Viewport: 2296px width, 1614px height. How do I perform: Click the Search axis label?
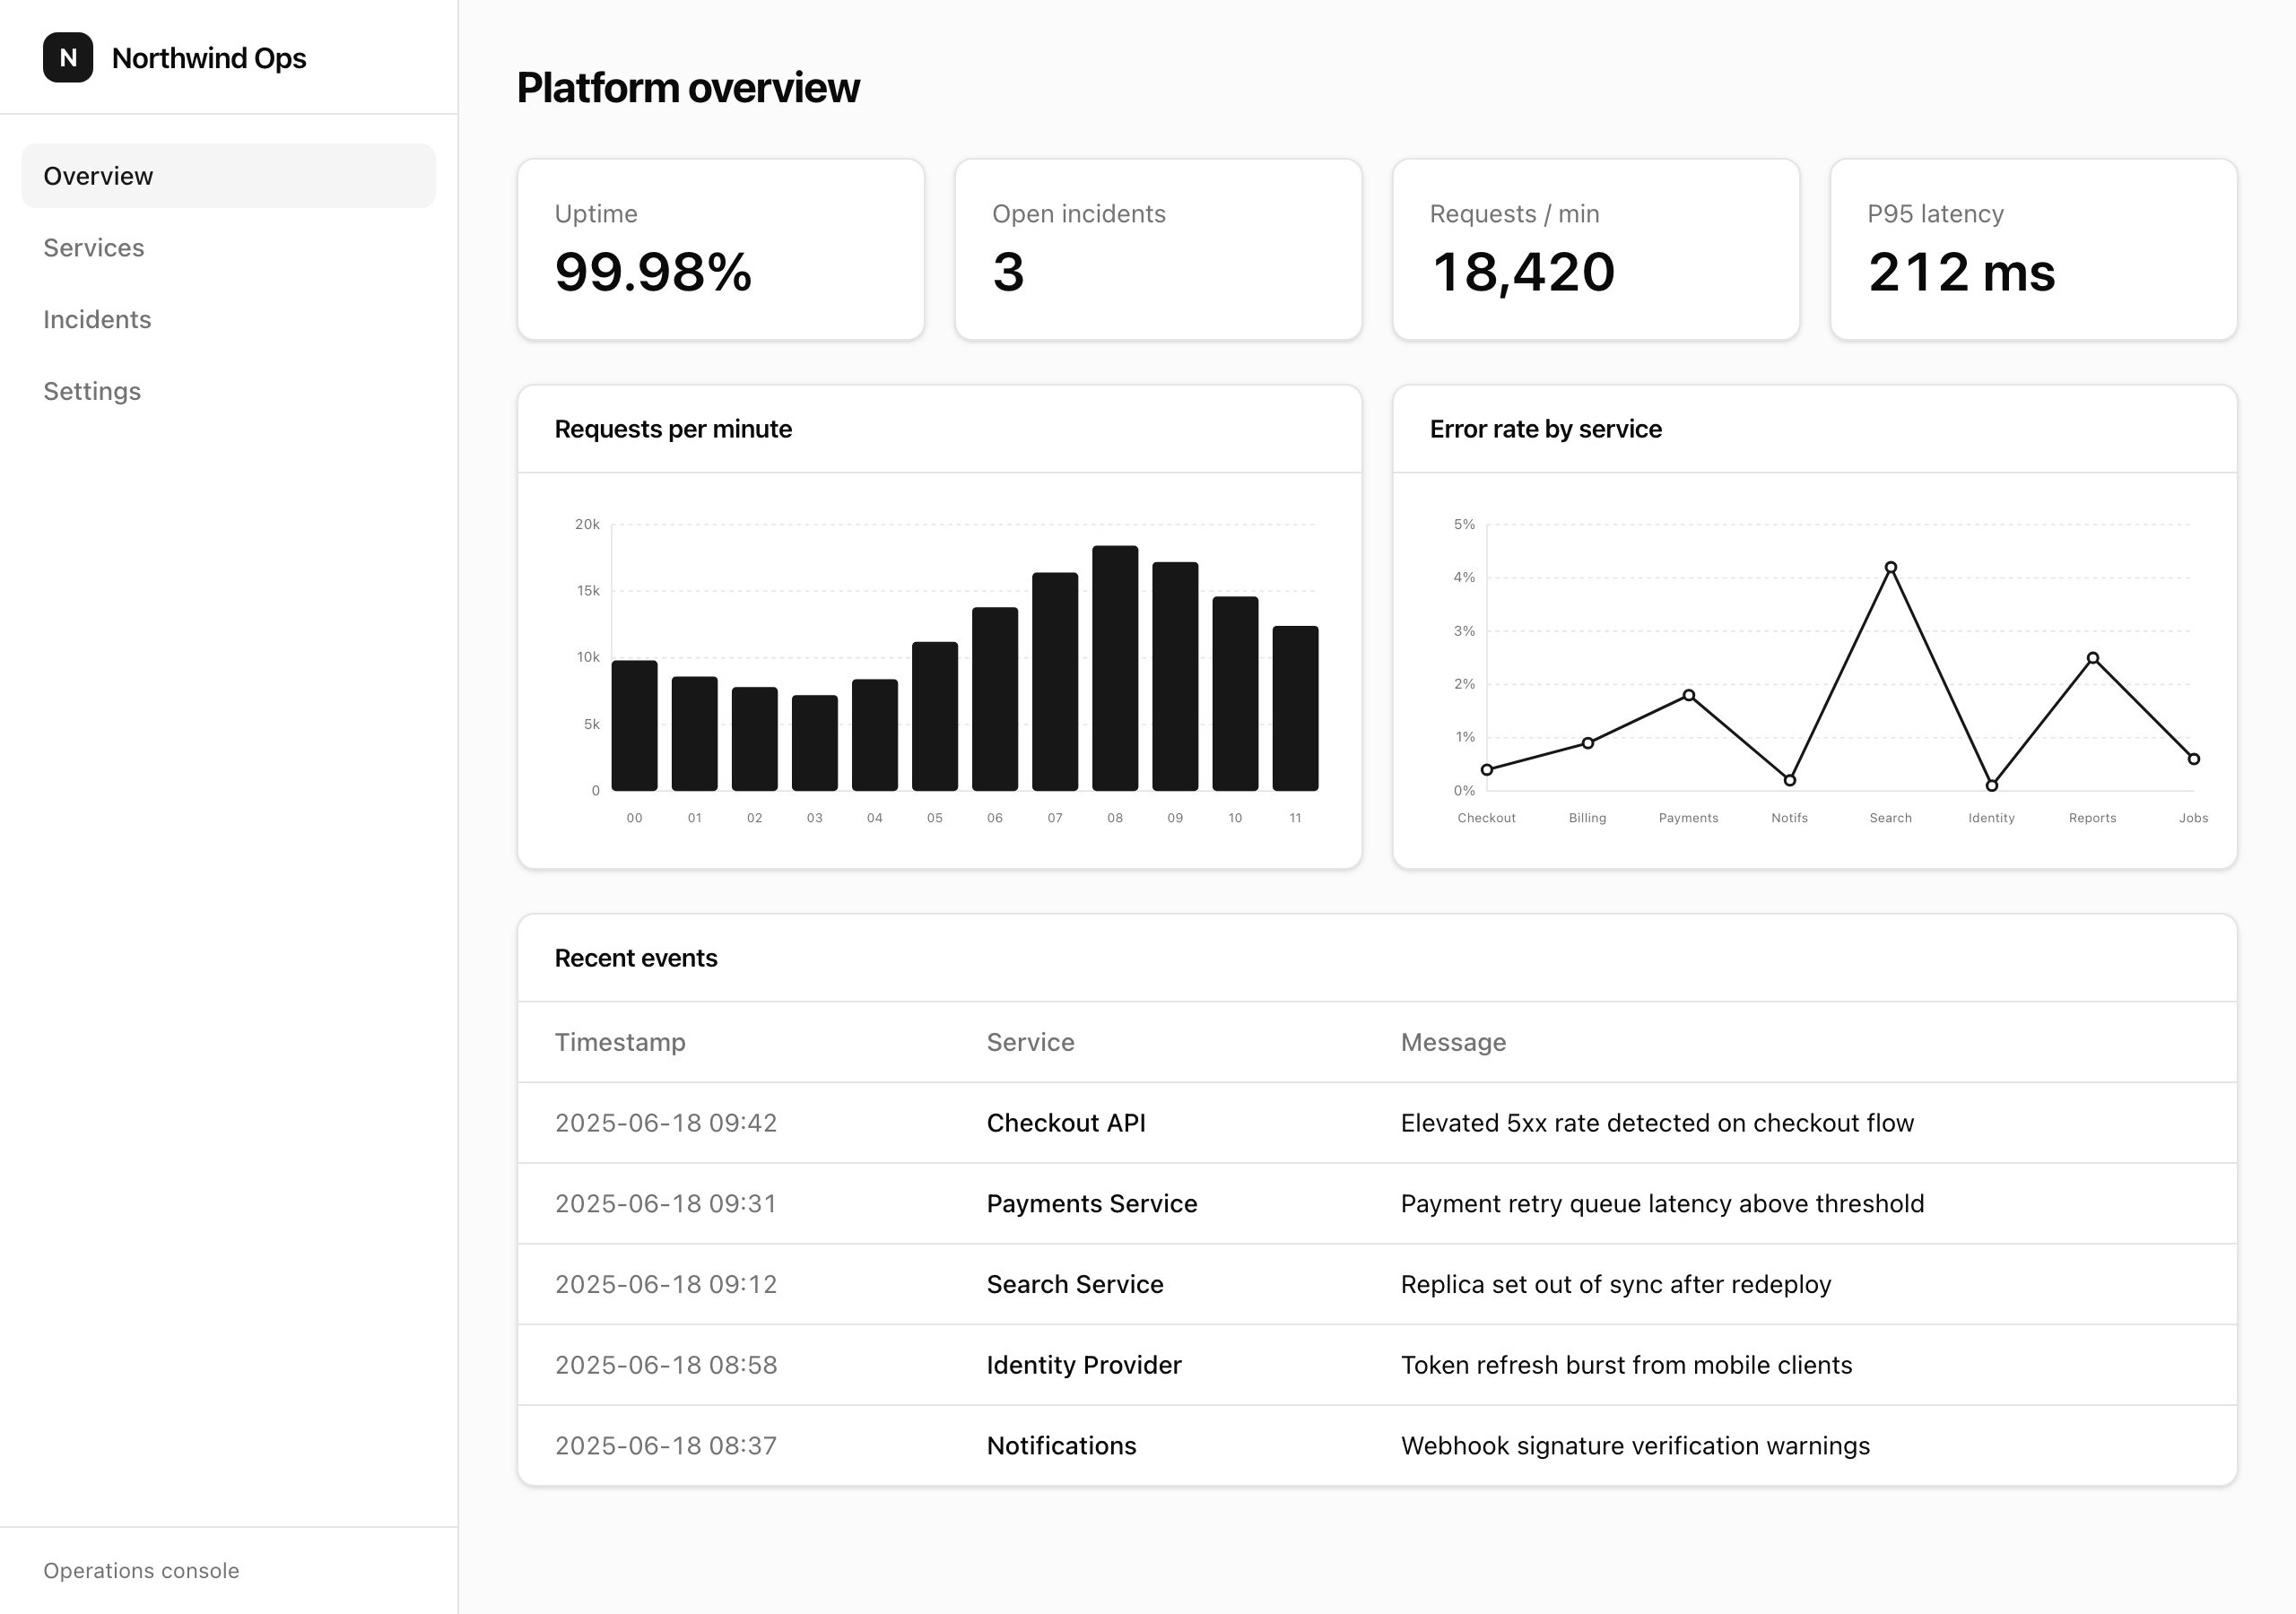[1891, 818]
